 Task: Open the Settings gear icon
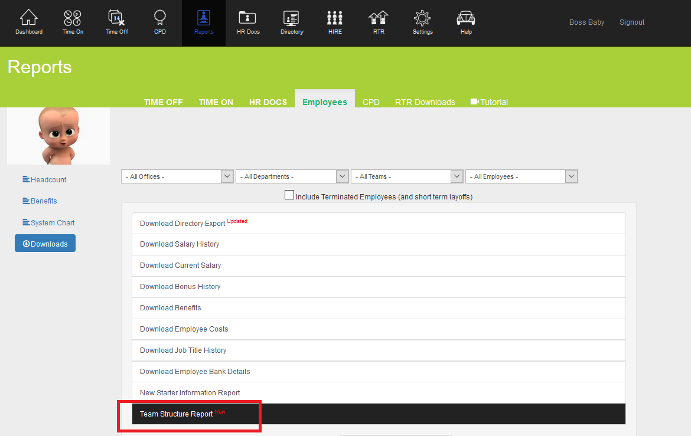point(422,18)
